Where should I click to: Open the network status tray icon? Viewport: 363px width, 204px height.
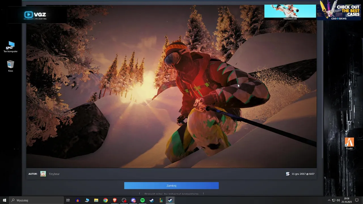coord(334,200)
